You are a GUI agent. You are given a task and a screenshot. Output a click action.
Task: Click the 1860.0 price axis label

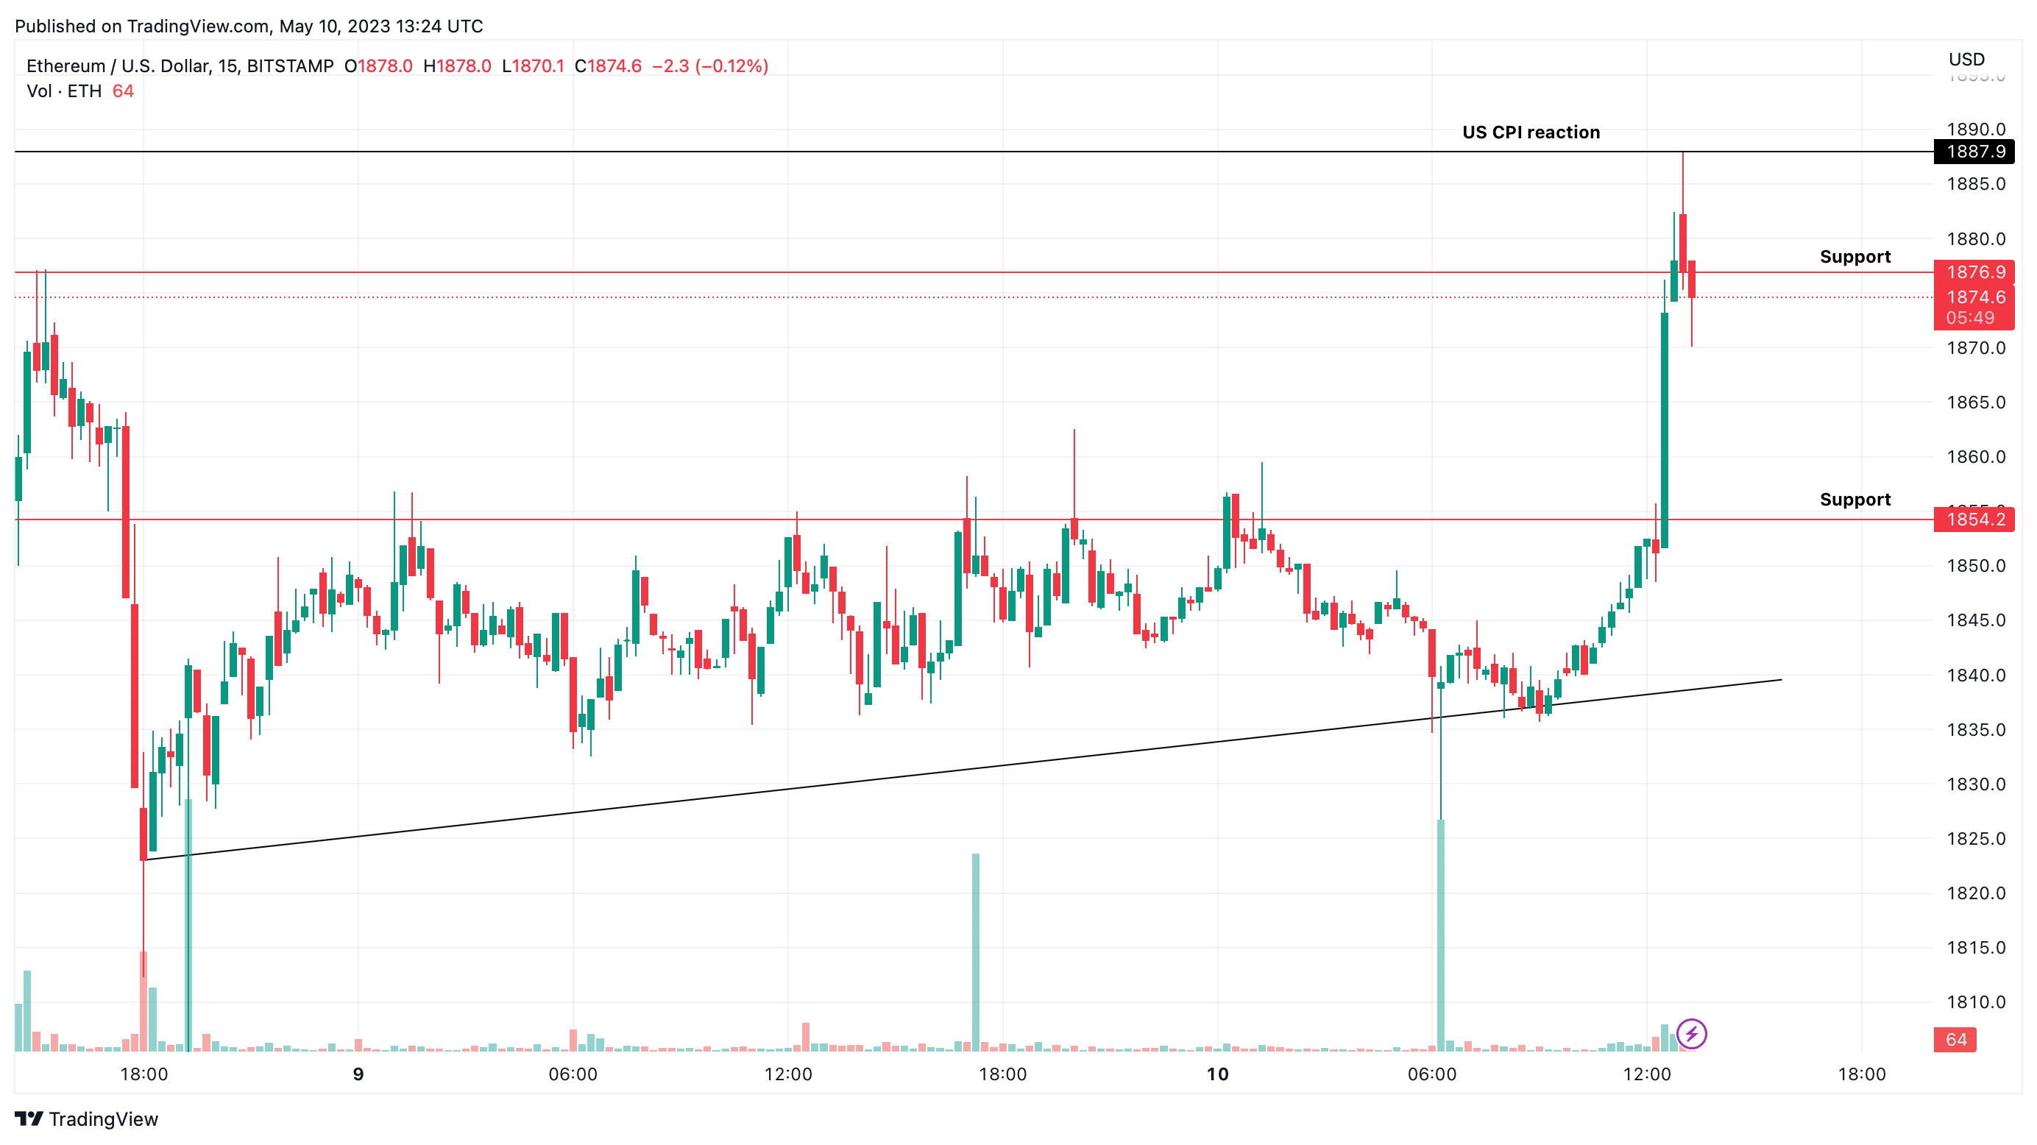1975,457
